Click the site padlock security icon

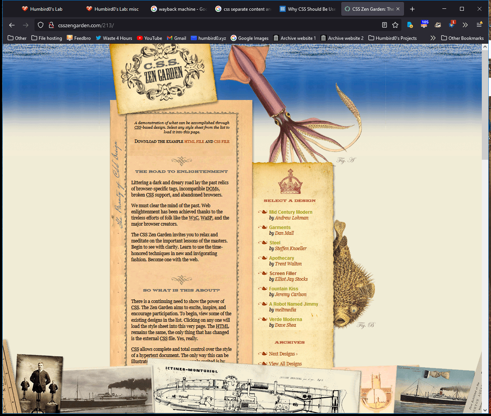(51, 25)
